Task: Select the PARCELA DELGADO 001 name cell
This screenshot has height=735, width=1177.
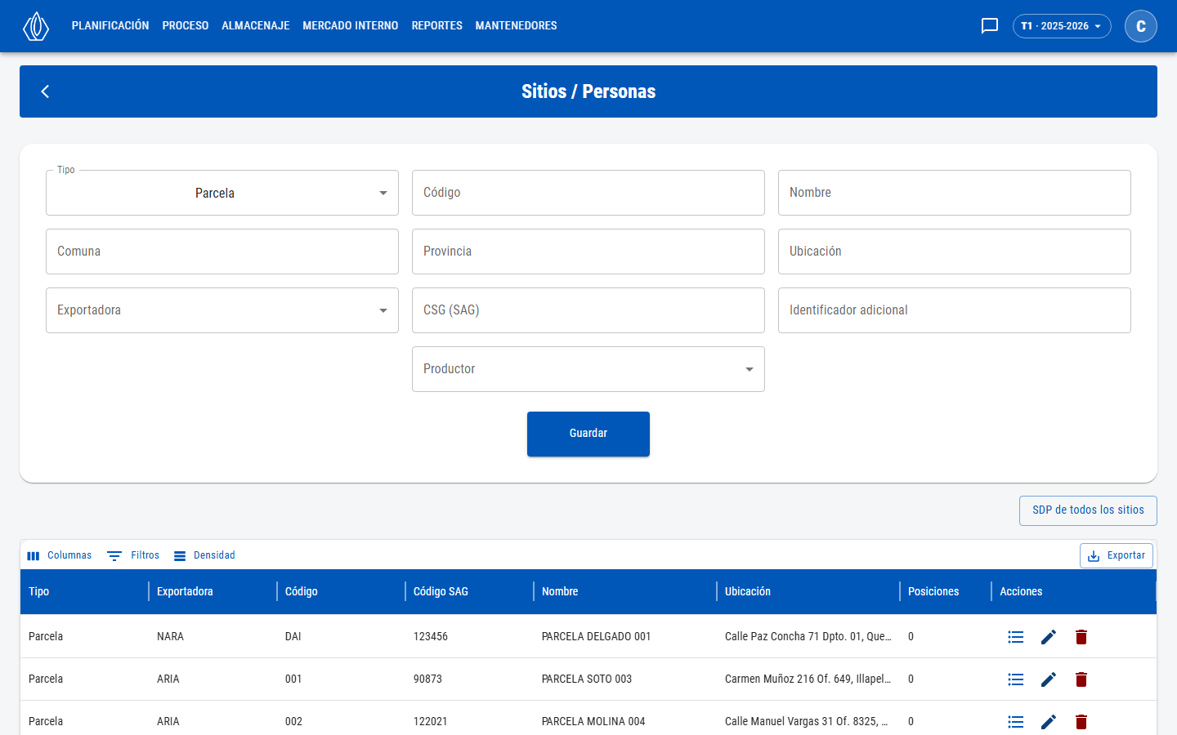Action: pyautogui.click(x=625, y=637)
